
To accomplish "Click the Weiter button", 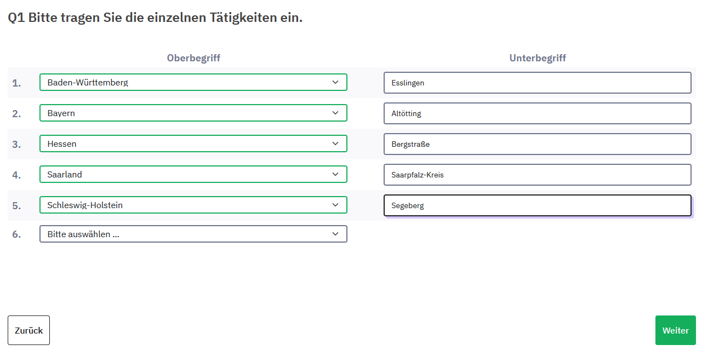I will 675,330.
